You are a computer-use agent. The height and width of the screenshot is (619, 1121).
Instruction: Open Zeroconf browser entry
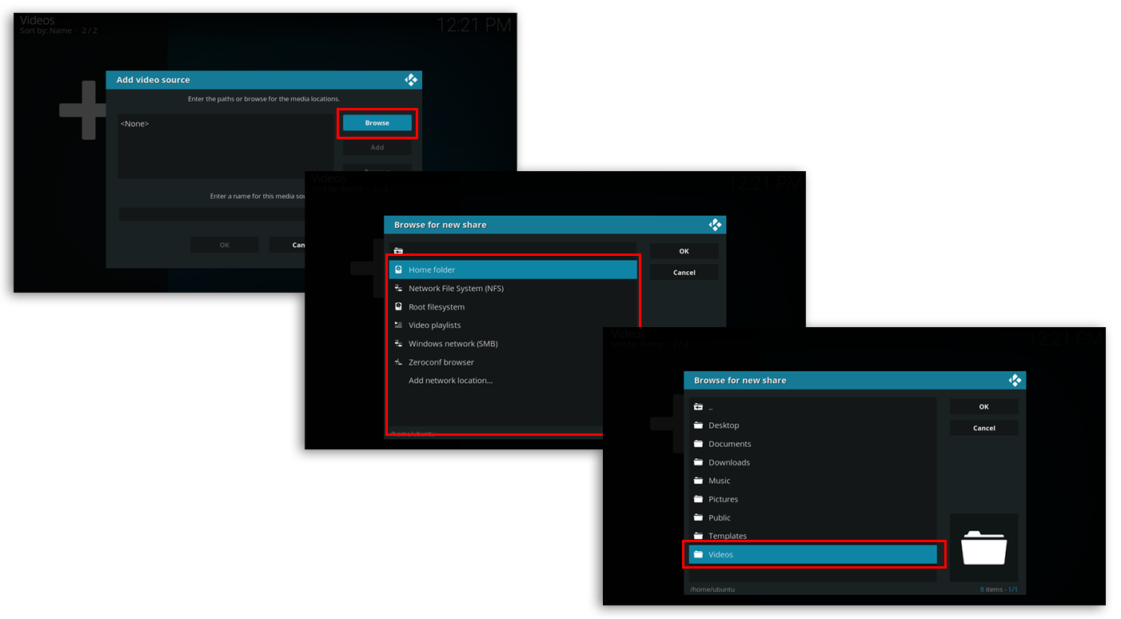(513, 361)
